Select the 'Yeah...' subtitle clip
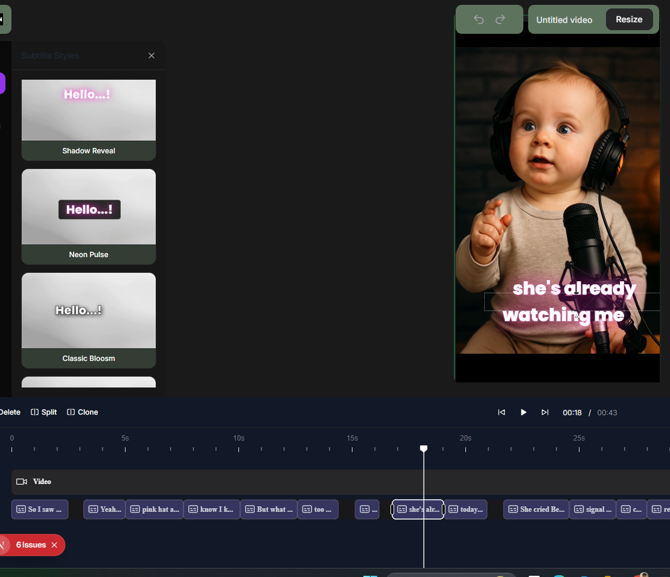The height and width of the screenshot is (577, 670). (x=104, y=509)
